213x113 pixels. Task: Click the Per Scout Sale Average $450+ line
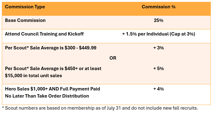tap(53, 69)
